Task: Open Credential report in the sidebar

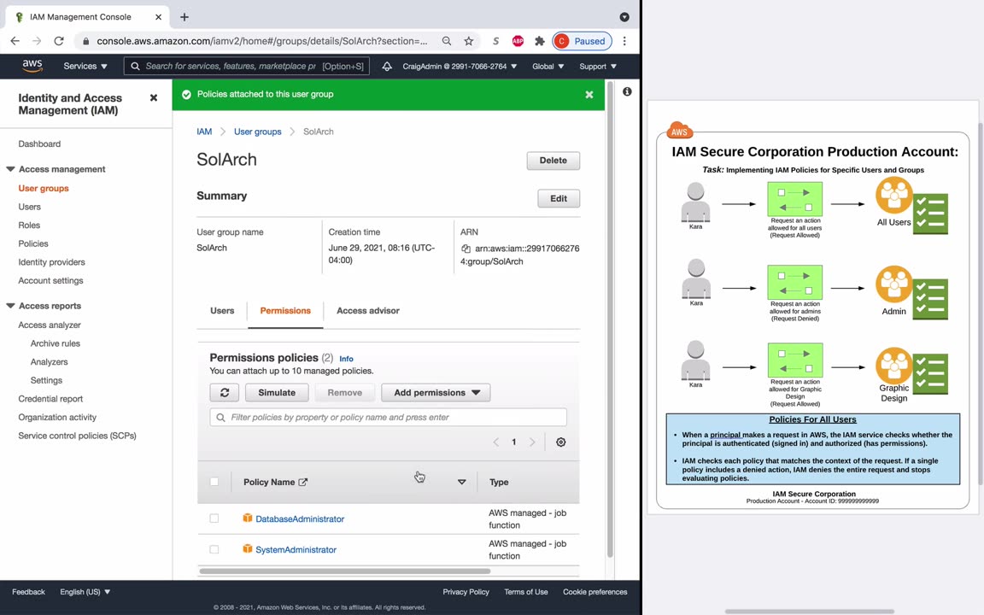Action: [x=50, y=399]
